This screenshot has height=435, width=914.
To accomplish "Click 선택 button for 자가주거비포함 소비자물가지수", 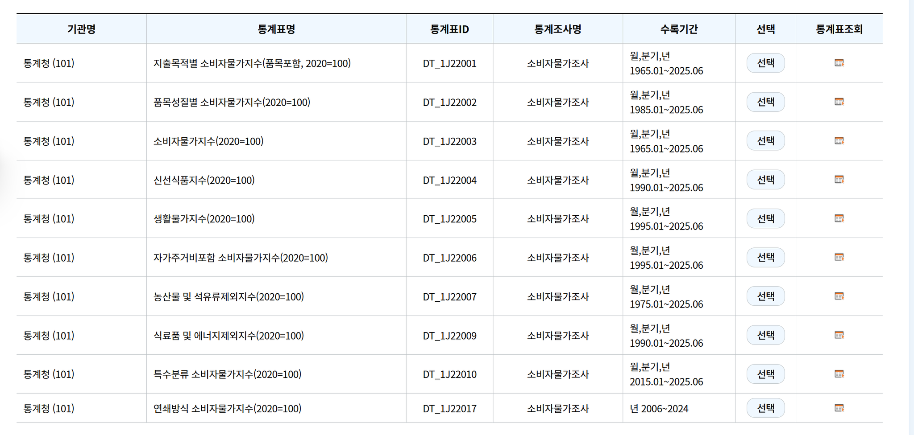I will (x=766, y=257).
